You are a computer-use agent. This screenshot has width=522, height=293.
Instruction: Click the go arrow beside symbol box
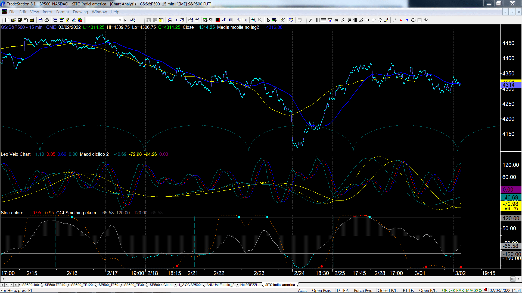pos(125,20)
